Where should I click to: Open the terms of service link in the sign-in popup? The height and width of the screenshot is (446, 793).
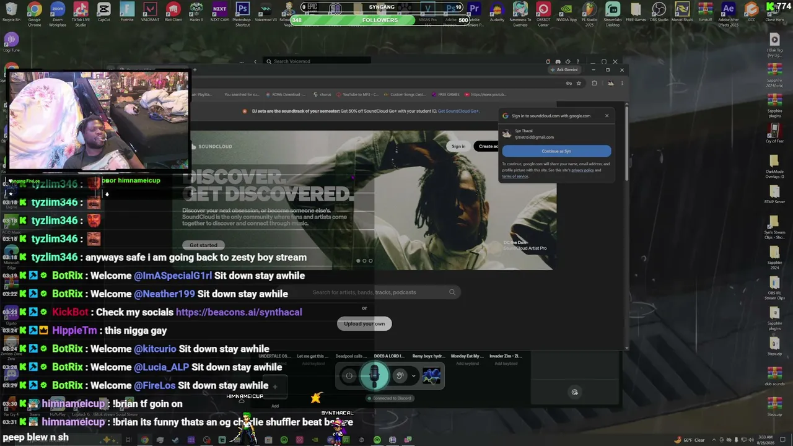(x=515, y=177)
